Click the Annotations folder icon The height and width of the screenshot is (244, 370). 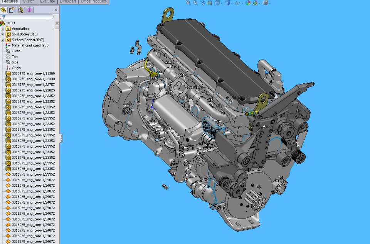tap(8, 29)
